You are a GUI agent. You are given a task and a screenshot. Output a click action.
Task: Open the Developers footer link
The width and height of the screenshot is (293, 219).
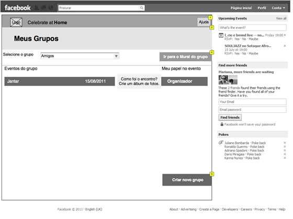click(230, 209)
